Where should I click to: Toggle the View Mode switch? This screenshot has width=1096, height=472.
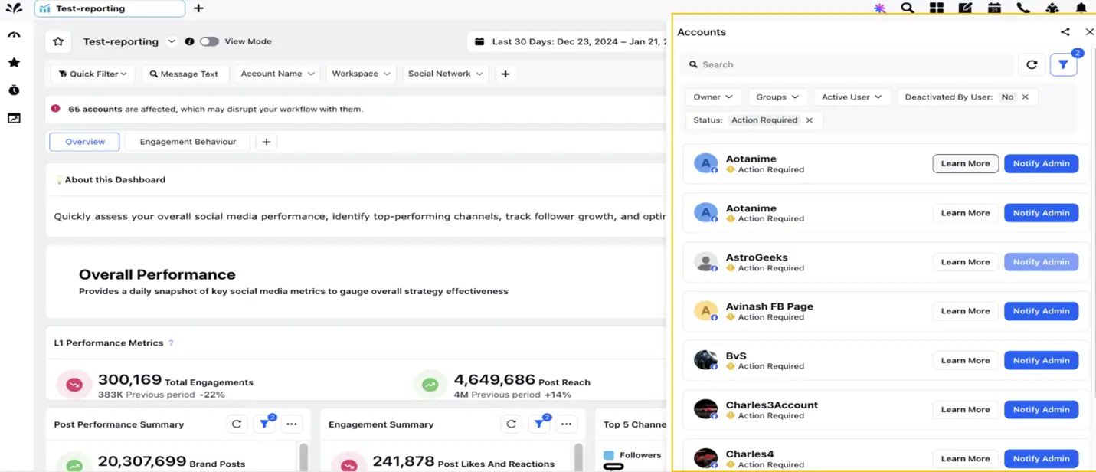[x=208, y=41]
